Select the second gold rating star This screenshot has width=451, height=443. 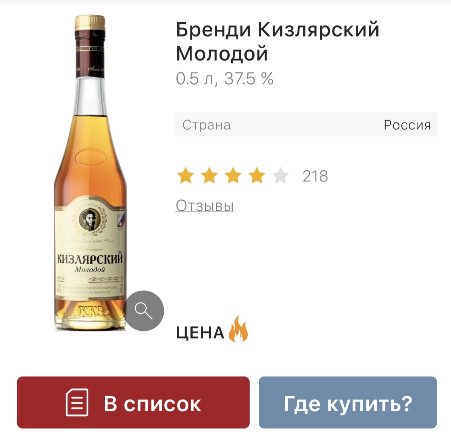[x=209, y=176]
